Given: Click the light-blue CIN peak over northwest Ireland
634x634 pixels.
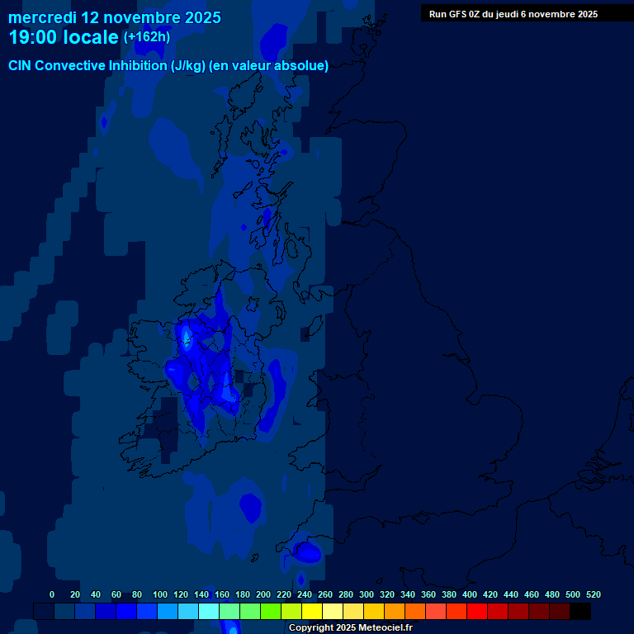Looking at the screenshot, I should pyautogui.click(x=186, y=336).
